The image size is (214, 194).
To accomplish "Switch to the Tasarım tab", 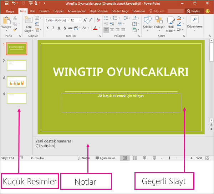I will (44, 11).
